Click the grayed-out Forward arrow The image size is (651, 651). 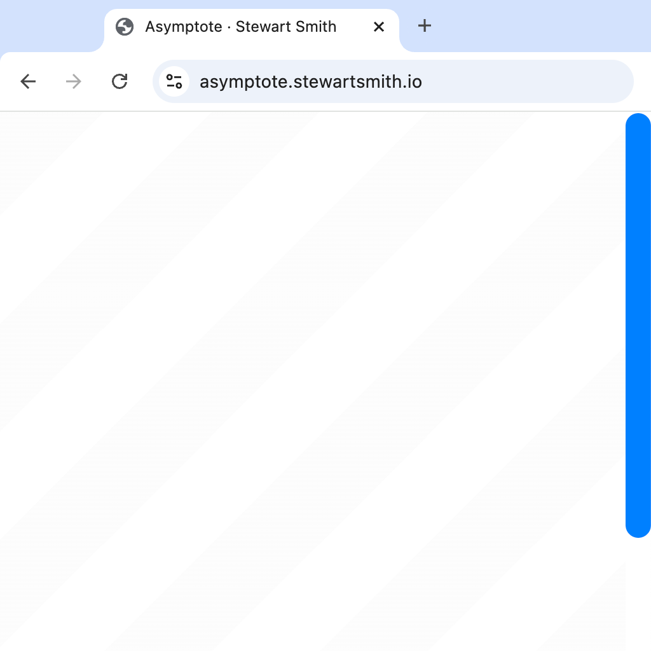pyautogui.click(x=74, y=81)
